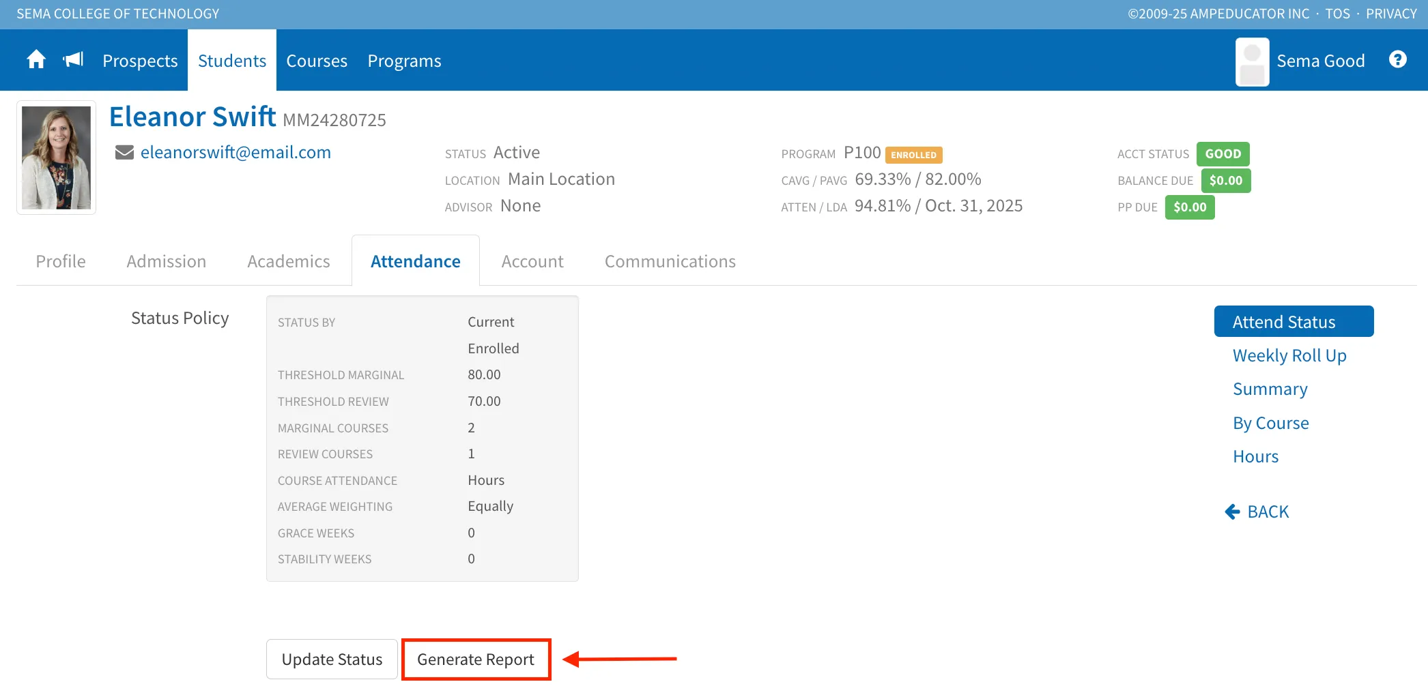Switch to the Communications tab
The image size is (1428, 697).
(670, 261)
